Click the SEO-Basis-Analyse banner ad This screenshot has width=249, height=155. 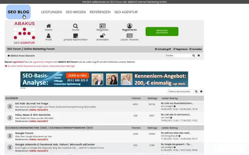[104, 79]
